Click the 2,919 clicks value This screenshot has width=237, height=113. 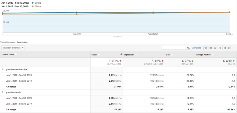111,75
